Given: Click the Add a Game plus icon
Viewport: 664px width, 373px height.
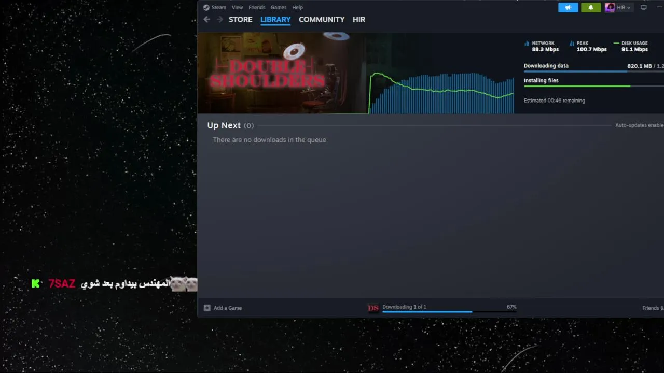Looking at the screenshot, I should (207, 308).
